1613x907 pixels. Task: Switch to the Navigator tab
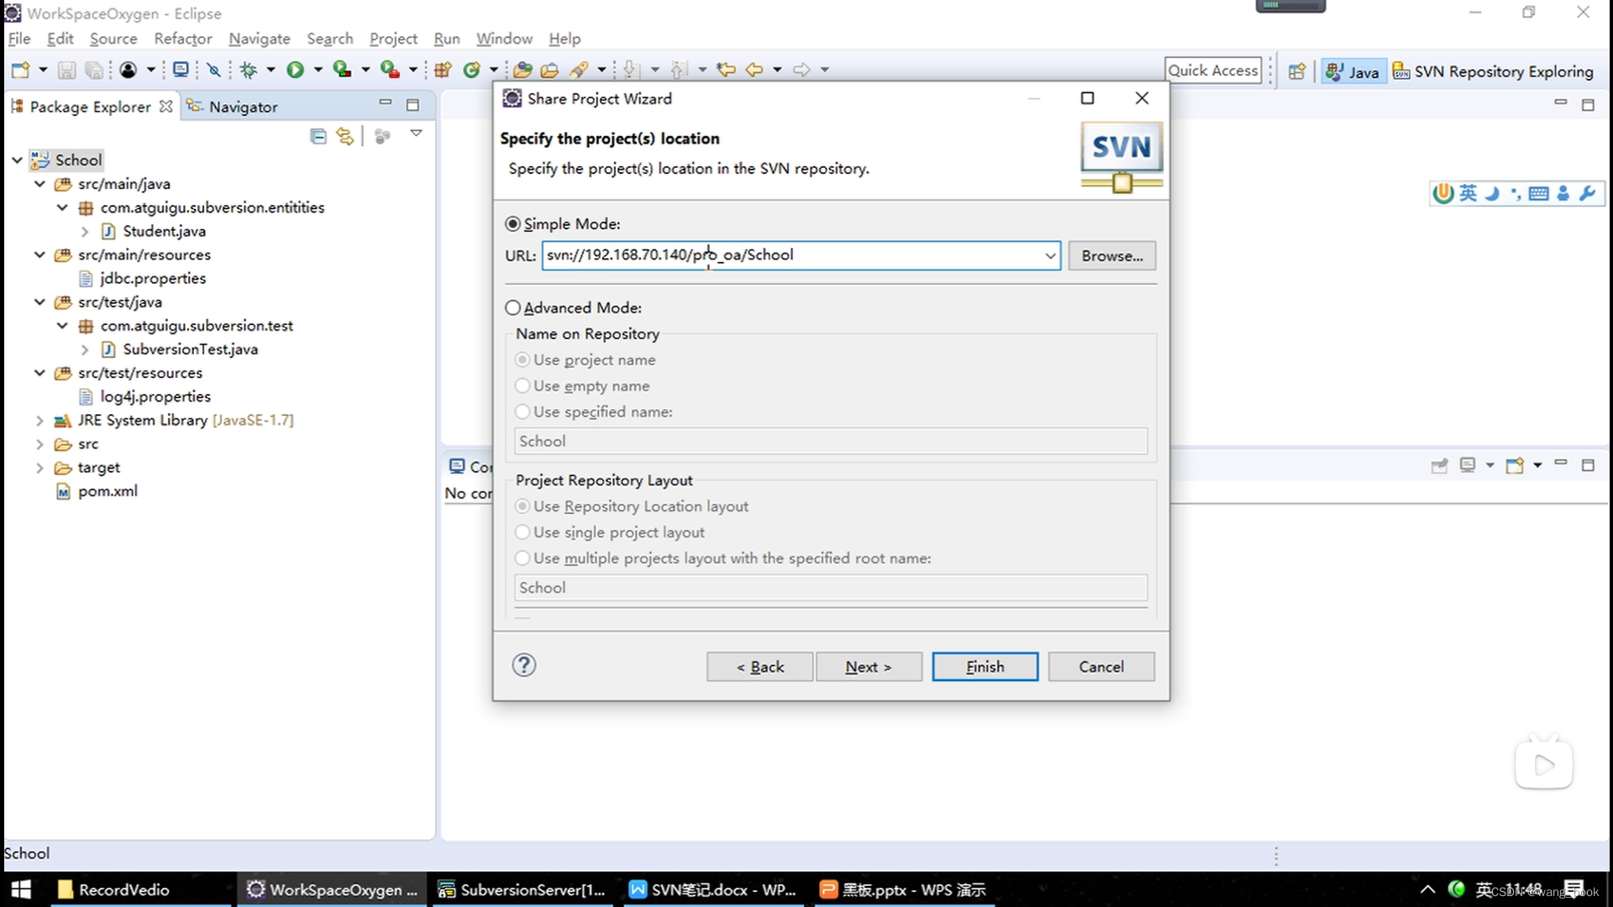pyautogui.click(x=232, y=107)
